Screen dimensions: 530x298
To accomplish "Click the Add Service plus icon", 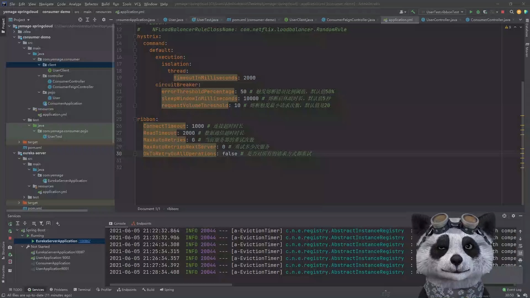I will (x=58, y=223).
